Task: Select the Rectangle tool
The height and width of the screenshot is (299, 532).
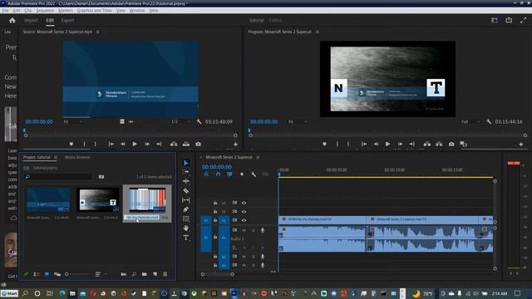Action: [186, 218]
